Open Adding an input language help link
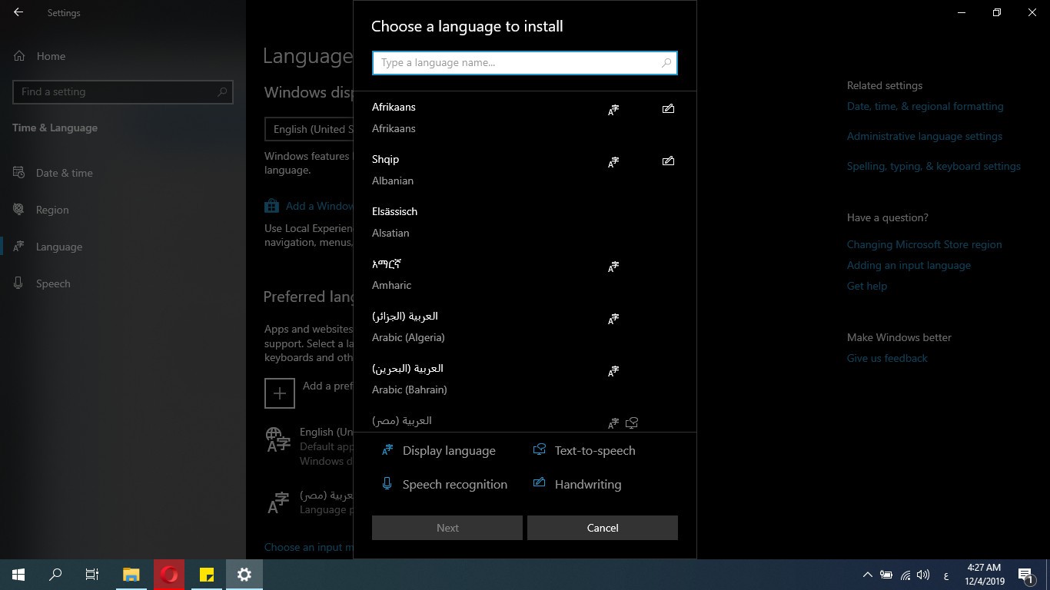1050x590 pixels. (909, 265)
